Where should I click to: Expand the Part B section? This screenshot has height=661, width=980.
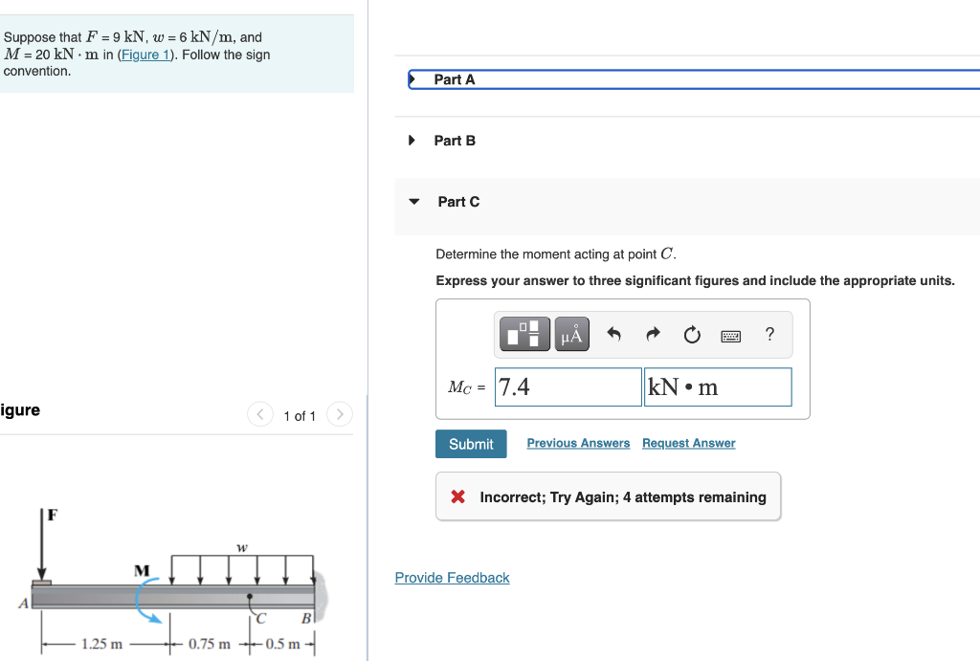(453, 140)
